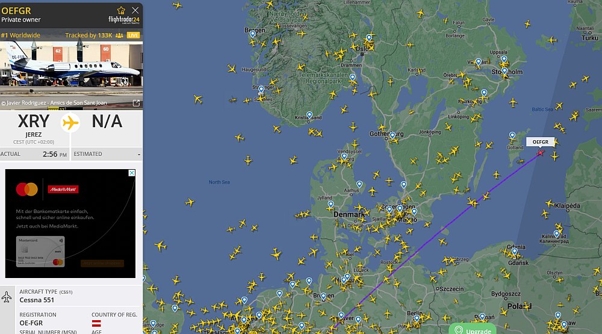Select the Berlin airport pin

417,318
